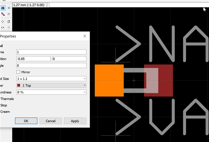Image resolution: width=209 pixels, height=142 pixels.
Task: Toggle the Thermals option
Action: click(x=7, y=99)
